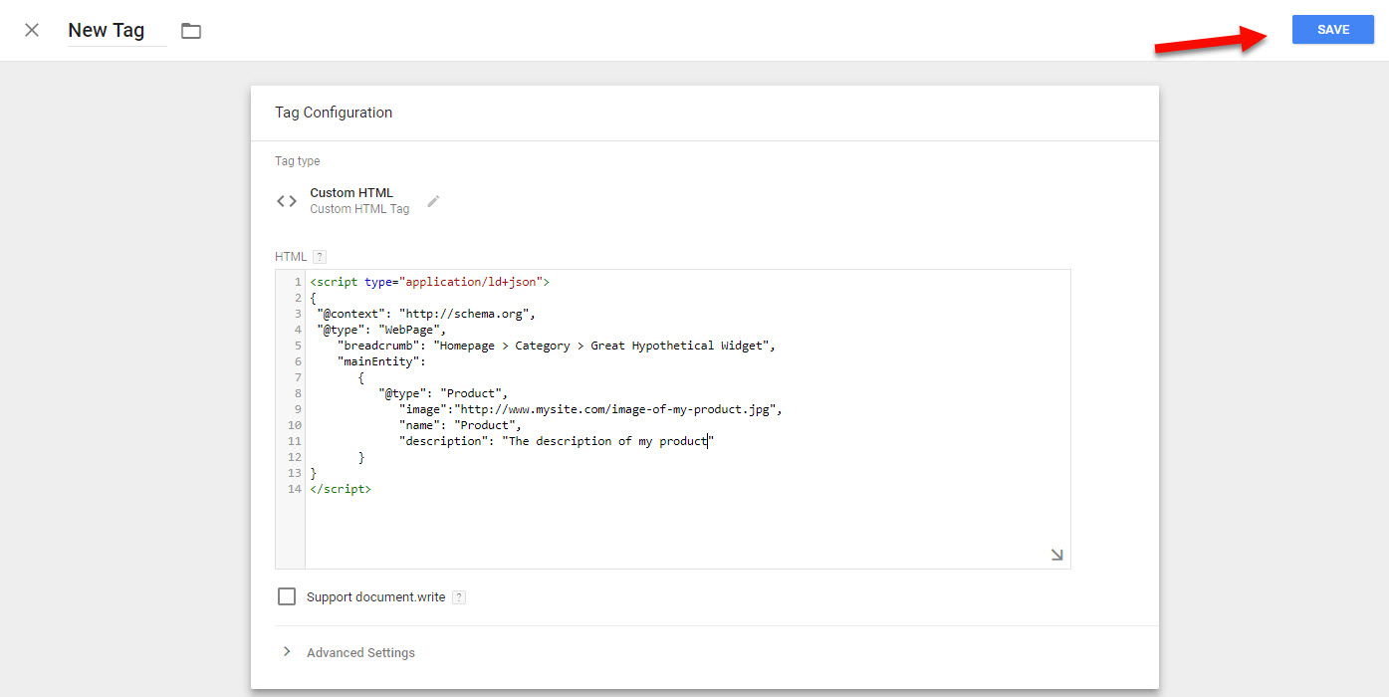Click the script type opening line
1389x697 pixels.
coord(429,282)
